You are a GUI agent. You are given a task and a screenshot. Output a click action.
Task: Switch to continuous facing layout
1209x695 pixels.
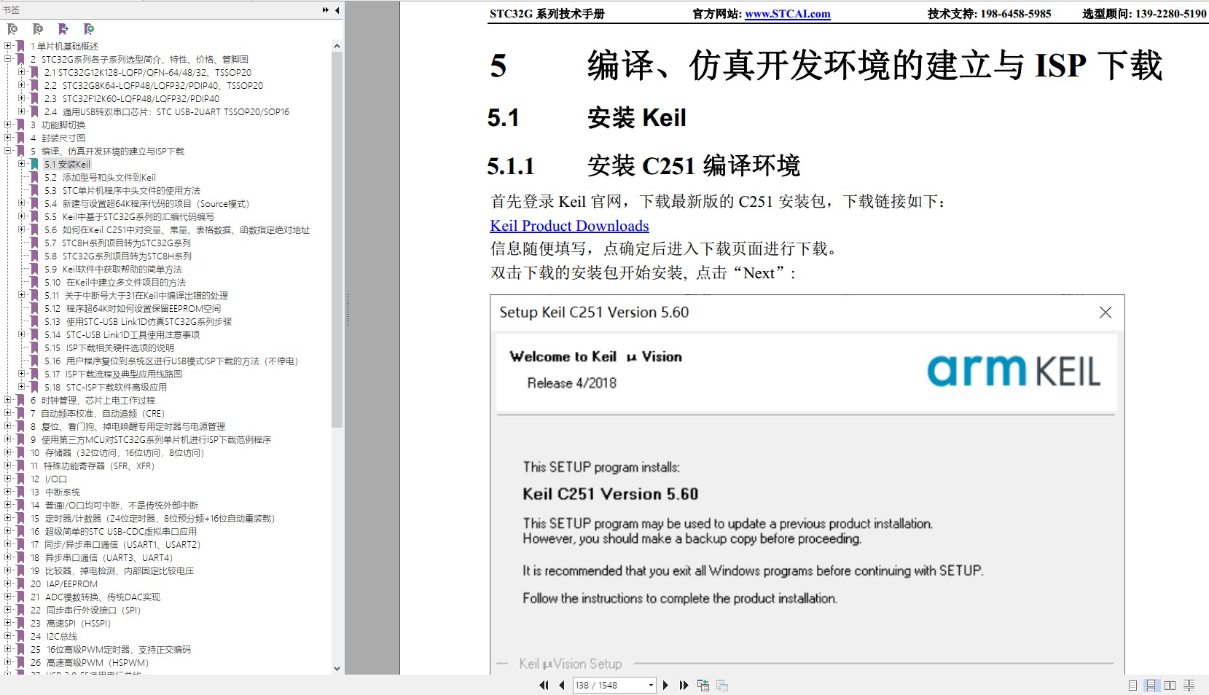(1189, 685)
